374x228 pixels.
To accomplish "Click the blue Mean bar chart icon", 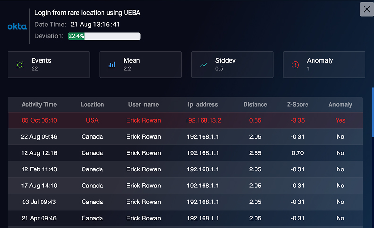I will tap(111, 65).
